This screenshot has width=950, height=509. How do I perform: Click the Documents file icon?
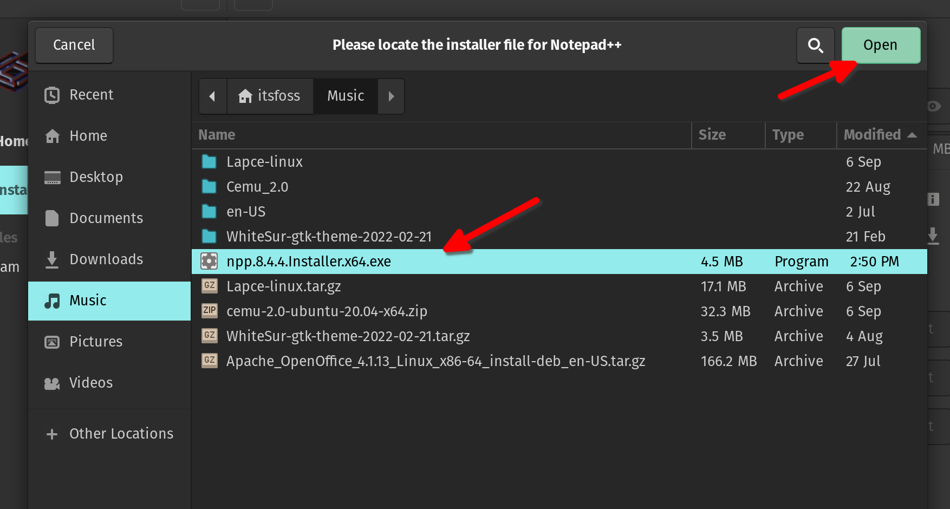coord(52,218)
